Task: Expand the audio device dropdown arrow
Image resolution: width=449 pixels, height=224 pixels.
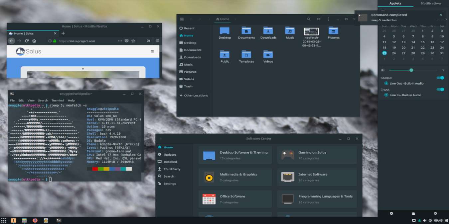Action: (x=443, y=70)
